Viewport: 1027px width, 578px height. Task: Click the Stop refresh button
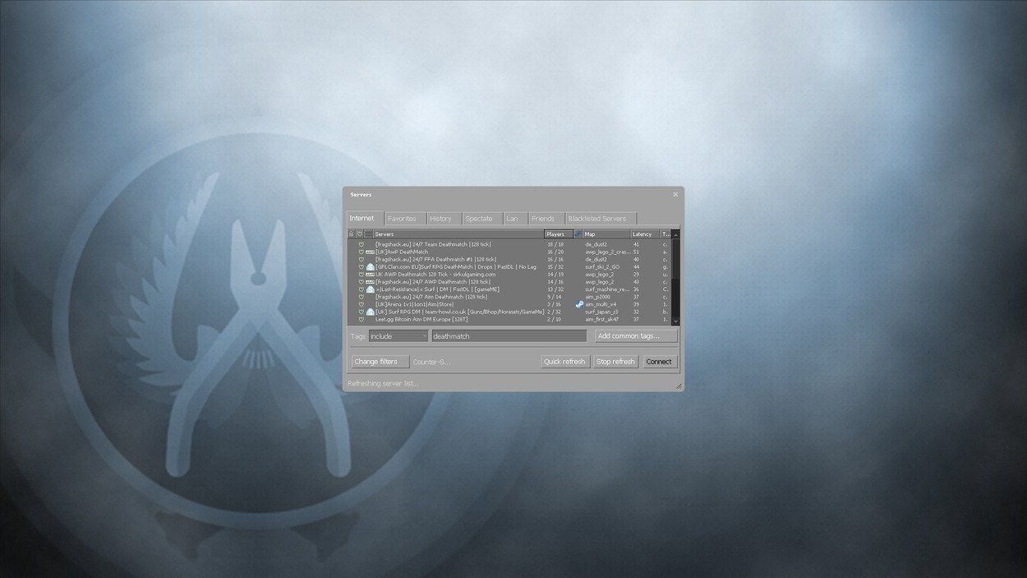pyautogui.click(x=615, y=362)
